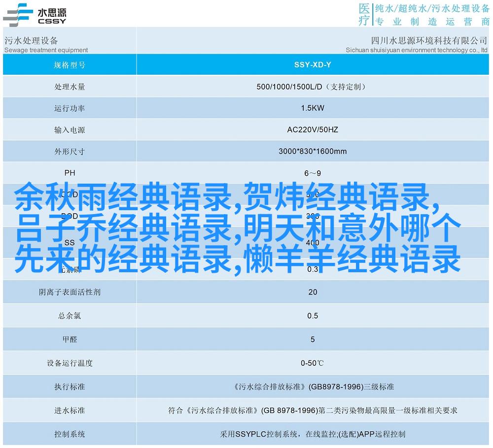Image resolution: width=493 pixels, height=448 pixels.
Task: Click 'Sichuan shuisiyuan environment technology co., ltd' text
Action: click(417, 50)
